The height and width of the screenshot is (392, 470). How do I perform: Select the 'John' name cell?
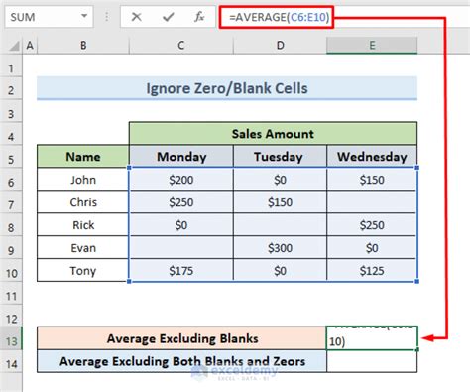tap(83, 180)
